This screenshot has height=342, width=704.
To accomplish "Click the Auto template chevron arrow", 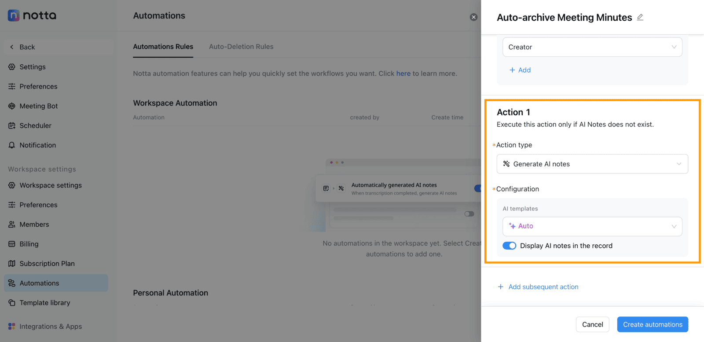I will [x=674, y=226].
